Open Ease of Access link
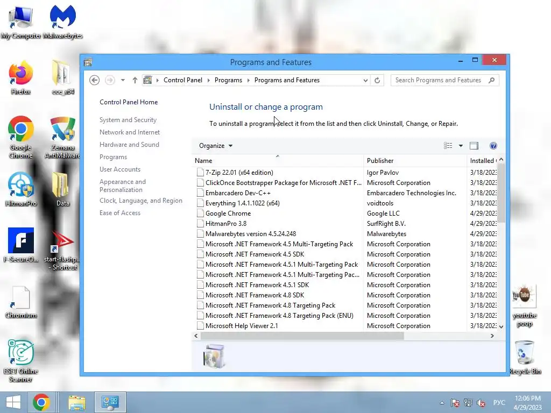This screenshot has height=413, width=551. (120, 212)
